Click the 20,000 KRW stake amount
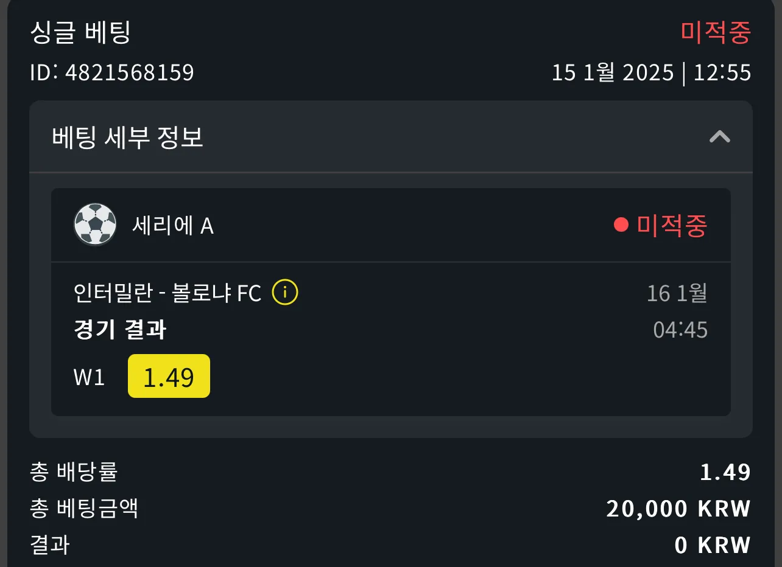 tap(678, 509)
